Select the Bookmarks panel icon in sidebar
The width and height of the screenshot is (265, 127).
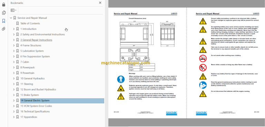pyautogui.click(x=3, y=21)
